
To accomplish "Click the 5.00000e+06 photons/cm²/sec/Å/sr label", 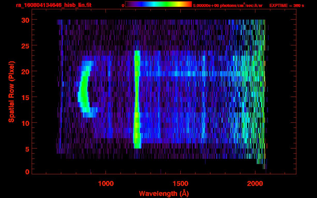I will (x=228, y=5).
